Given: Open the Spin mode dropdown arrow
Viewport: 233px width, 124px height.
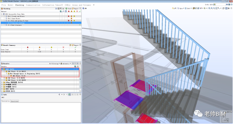Looking at the screenshot, I should (184, 8).
